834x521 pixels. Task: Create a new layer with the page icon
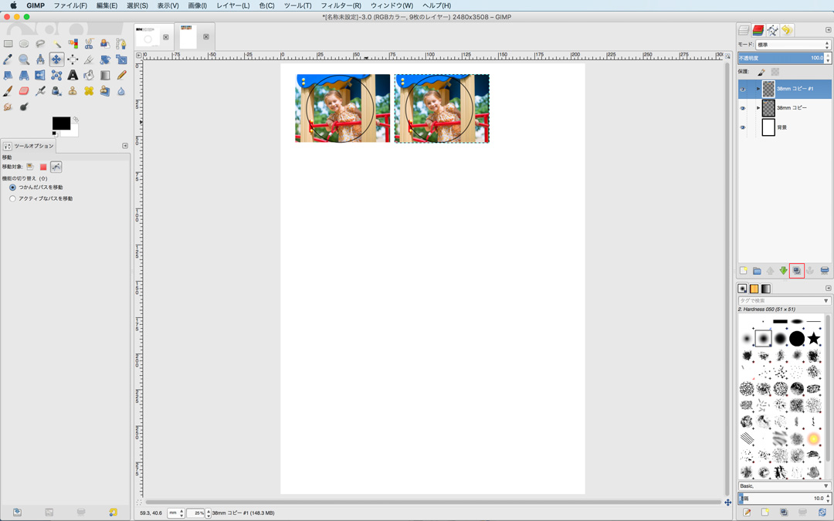(x=744, y=271)
